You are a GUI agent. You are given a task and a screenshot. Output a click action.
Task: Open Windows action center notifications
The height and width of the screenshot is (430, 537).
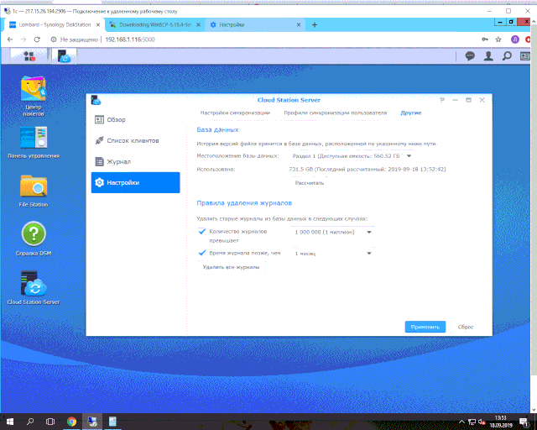pyautogui.click(x=524, y=422)
